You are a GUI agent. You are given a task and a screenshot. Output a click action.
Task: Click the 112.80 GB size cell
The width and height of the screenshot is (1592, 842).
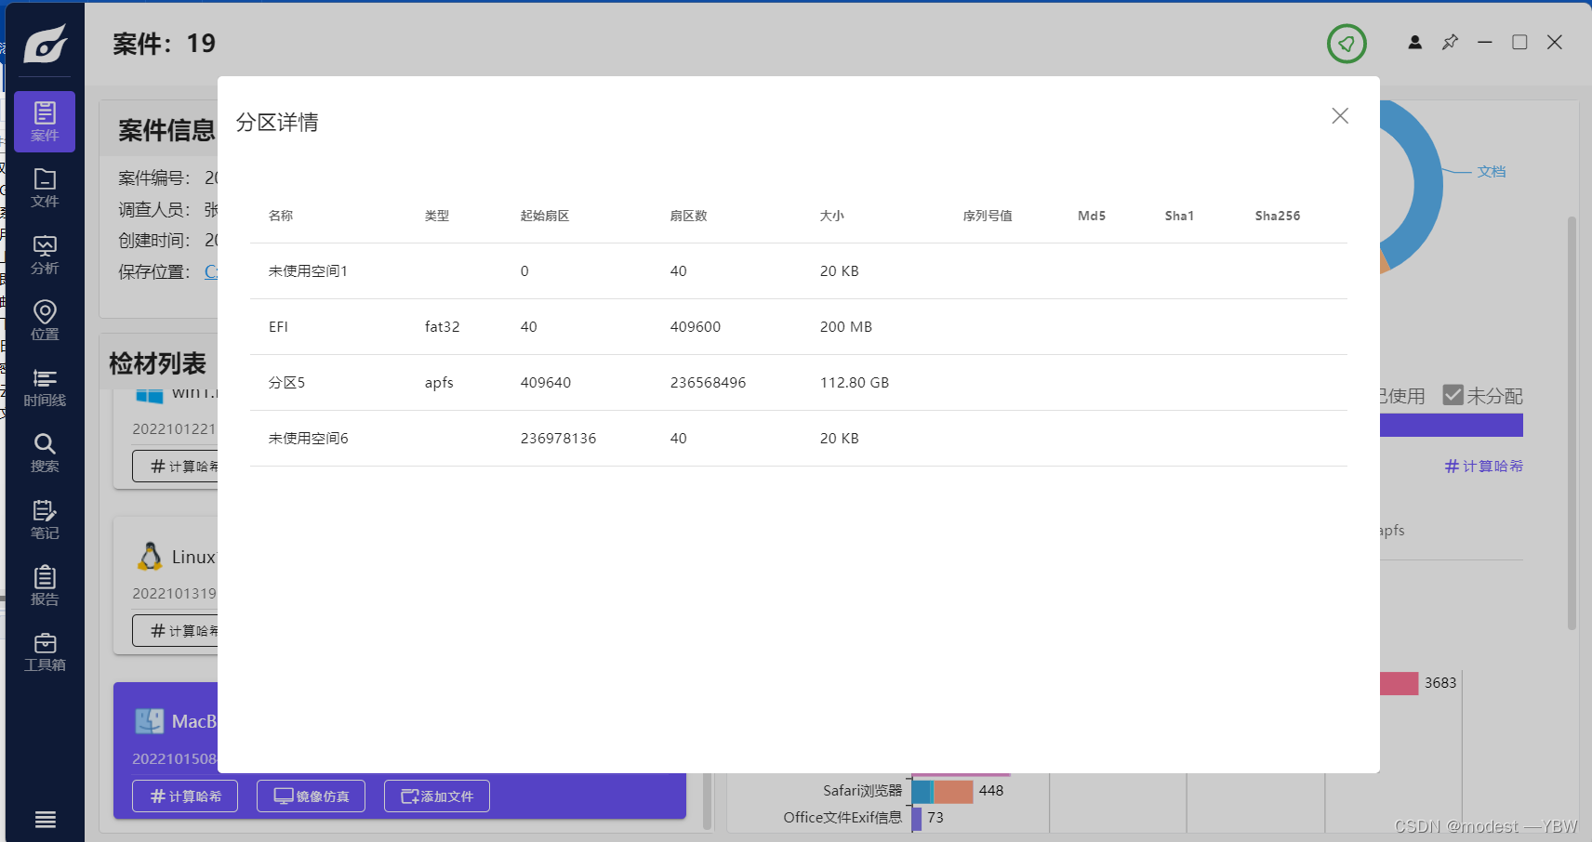(855, 383)
